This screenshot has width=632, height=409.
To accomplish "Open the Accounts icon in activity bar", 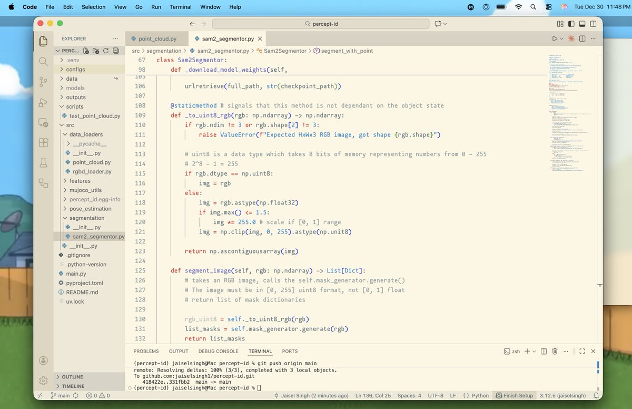I will [43, 361].
